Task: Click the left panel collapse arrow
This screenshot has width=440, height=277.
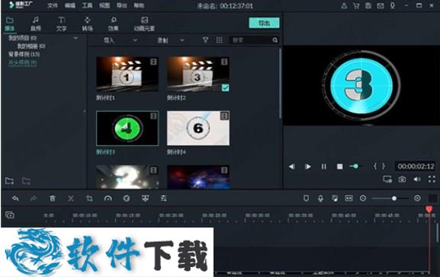Action: pos(85,111)
